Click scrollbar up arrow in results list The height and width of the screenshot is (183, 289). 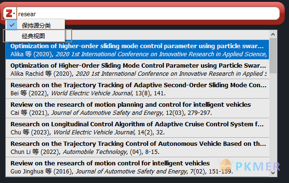pyautogui.click(x=273, y=34)
